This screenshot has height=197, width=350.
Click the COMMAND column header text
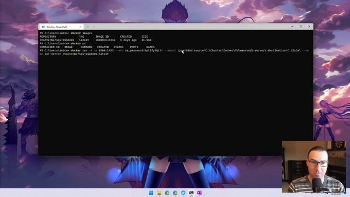(86, 47)
